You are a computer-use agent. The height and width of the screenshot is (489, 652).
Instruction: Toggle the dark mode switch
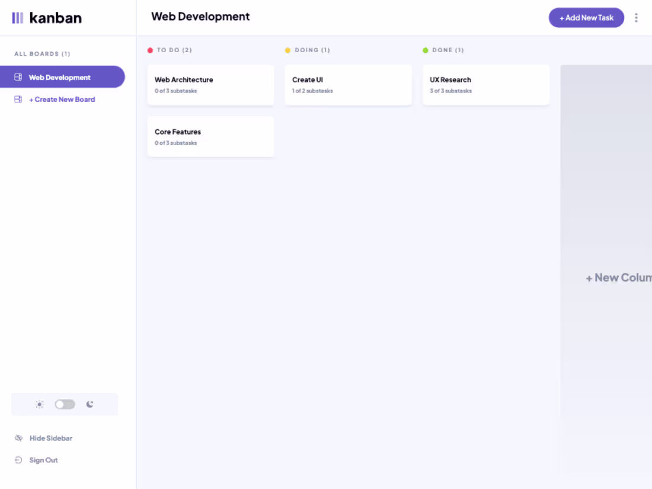coord(65,404)
